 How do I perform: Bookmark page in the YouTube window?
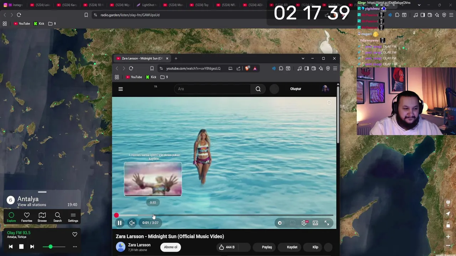(152, 68)
